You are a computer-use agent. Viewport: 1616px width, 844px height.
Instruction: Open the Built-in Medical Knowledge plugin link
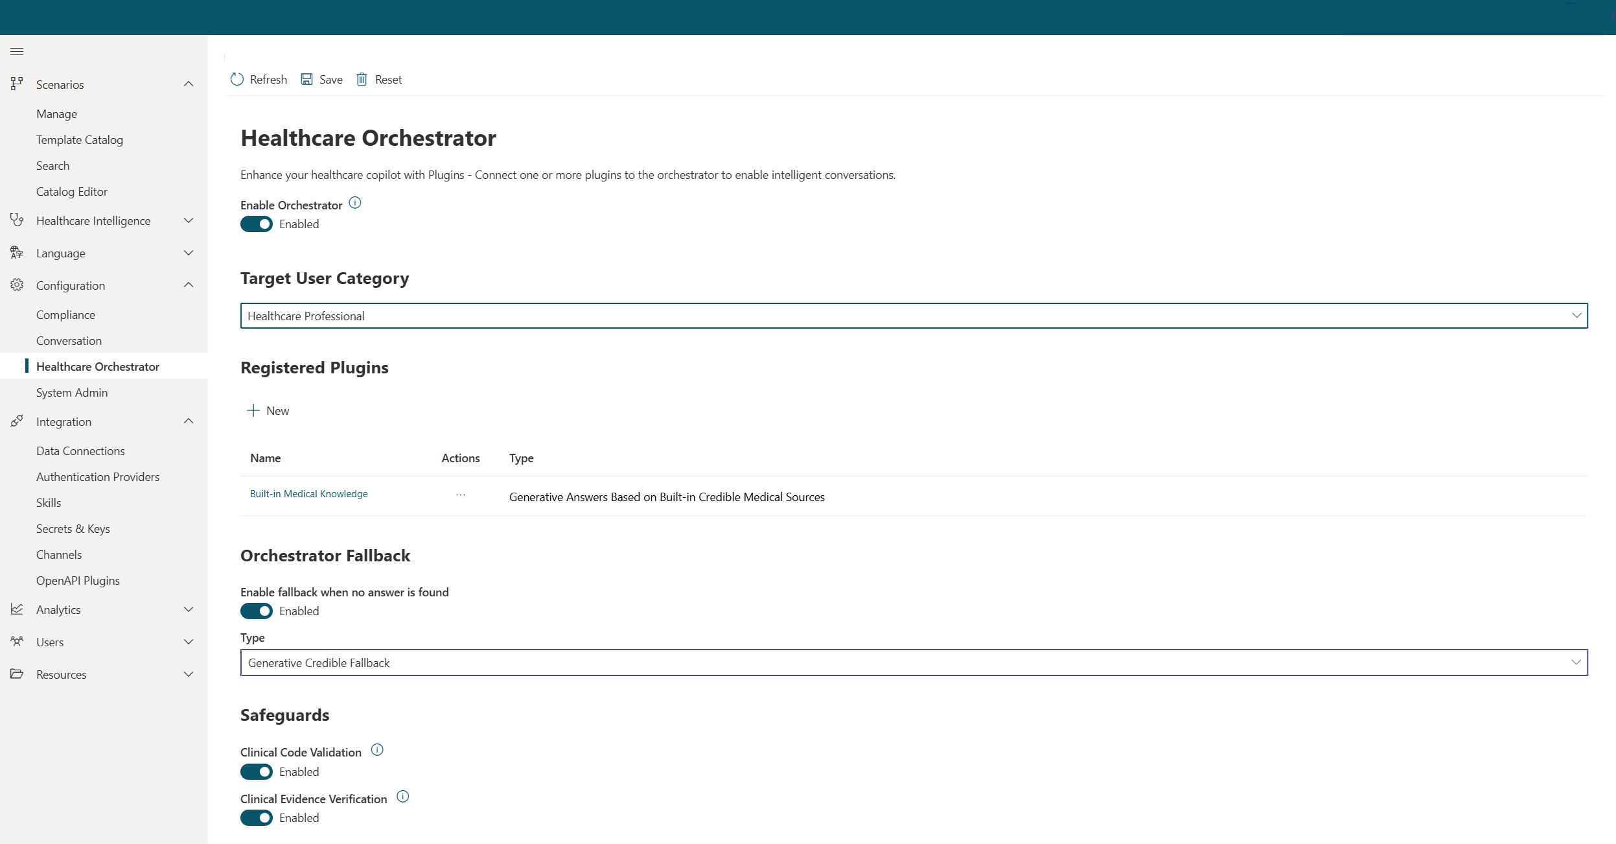click(308, 493)
